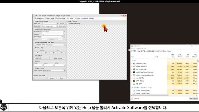Expand the Google Chrome process row
The width and height of the screenshot is (199, 112).
click(x=132, y=66)
